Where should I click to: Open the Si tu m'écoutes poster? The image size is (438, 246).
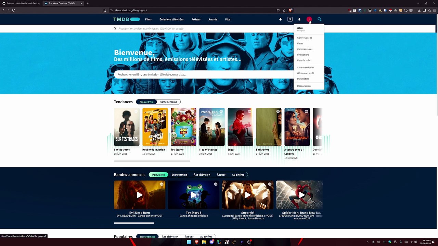click(212, 127)
